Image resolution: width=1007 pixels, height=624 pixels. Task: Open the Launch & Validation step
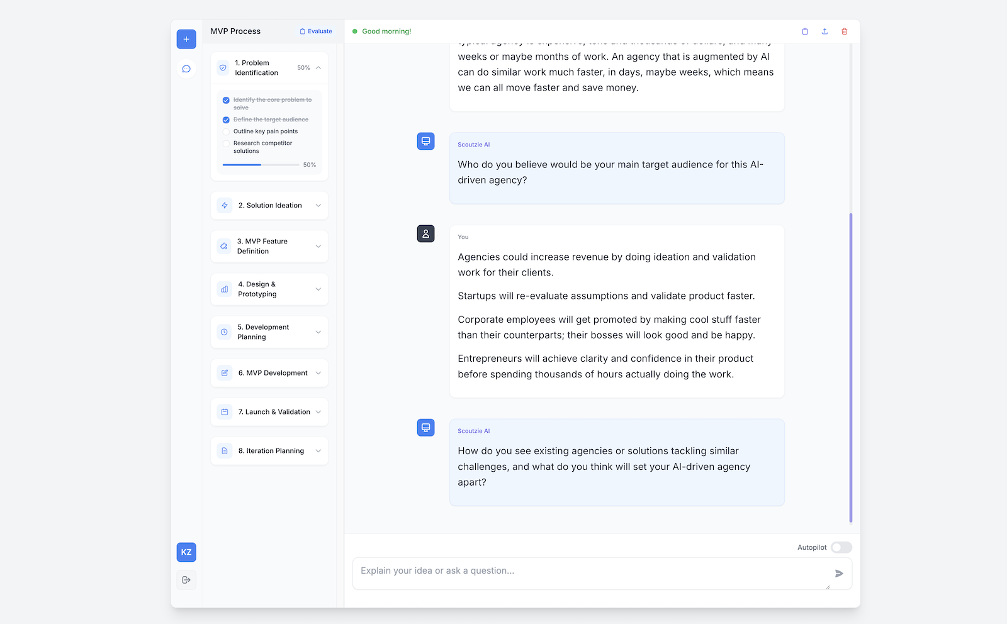point(269,412)
